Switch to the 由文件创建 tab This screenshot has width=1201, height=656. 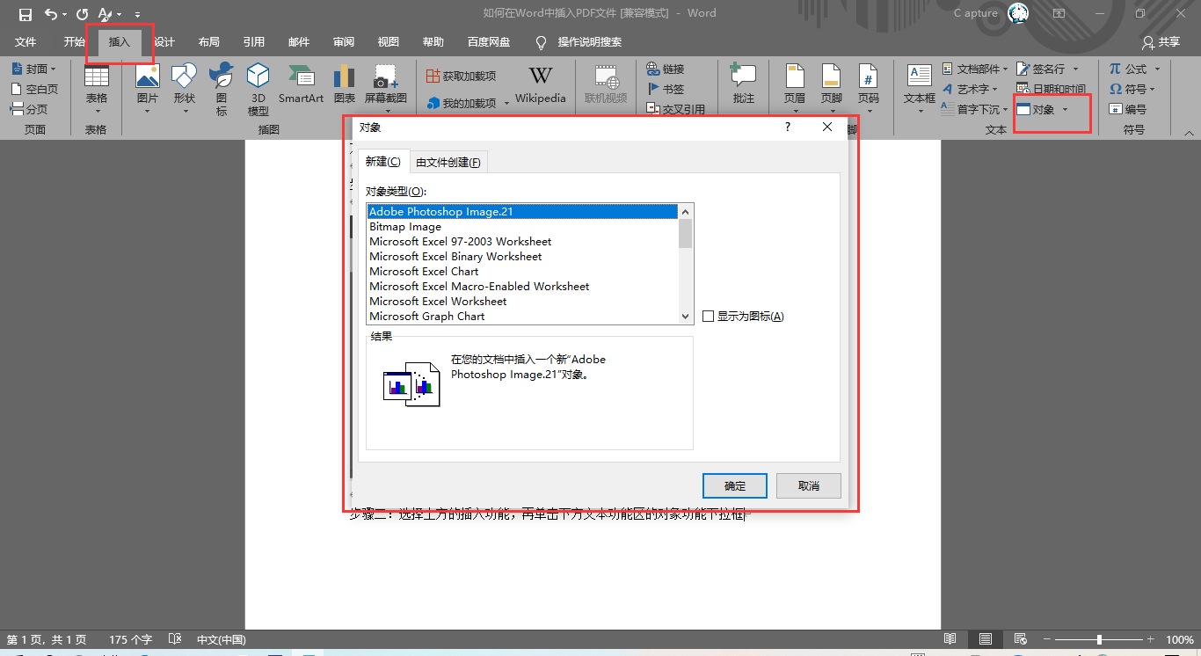click(x=448, y=161)
